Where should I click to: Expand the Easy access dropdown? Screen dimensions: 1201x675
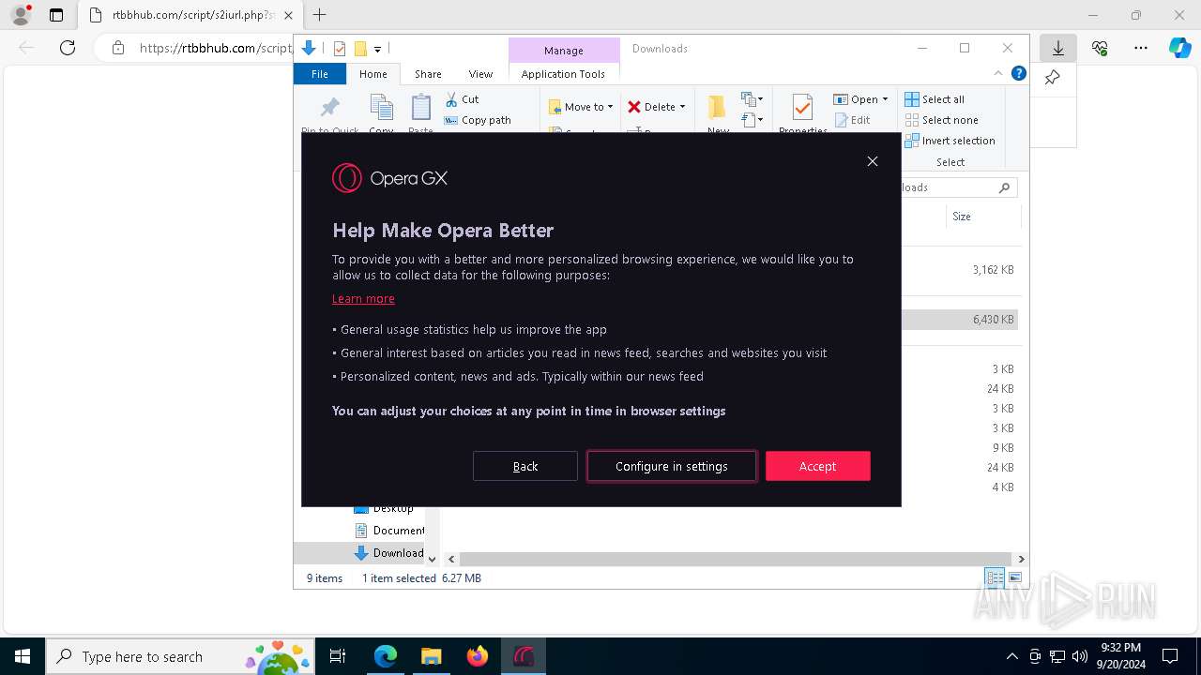click(752, 120)
